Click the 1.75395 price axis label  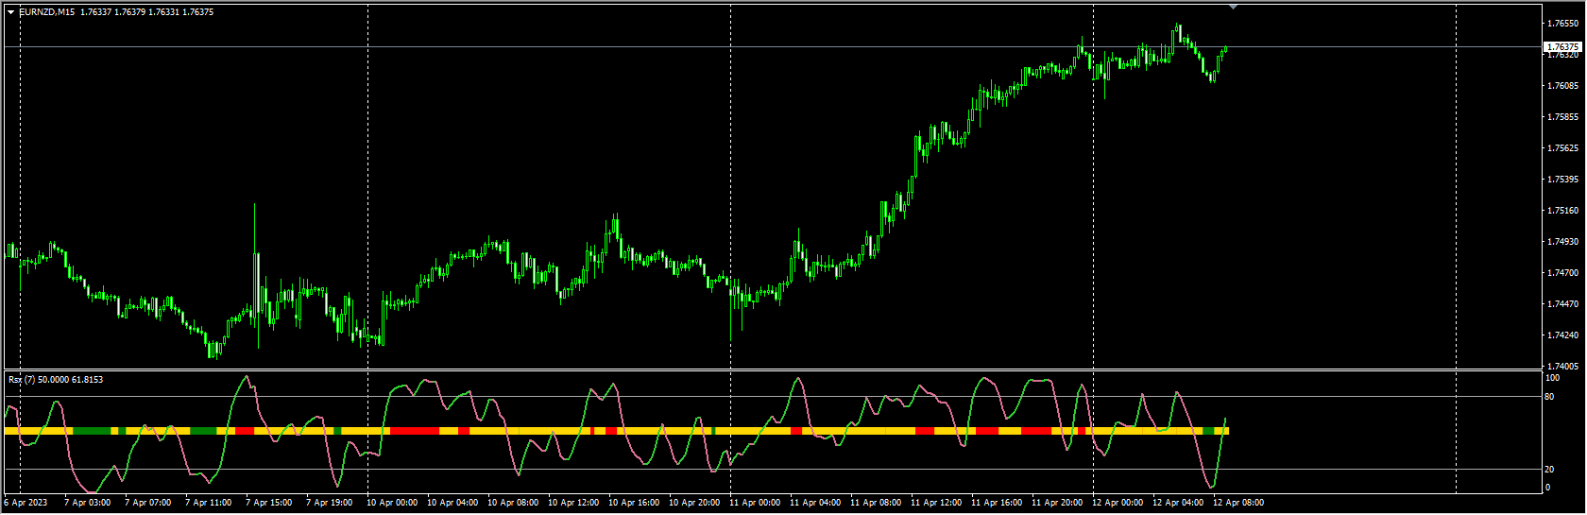(1562, 180)
